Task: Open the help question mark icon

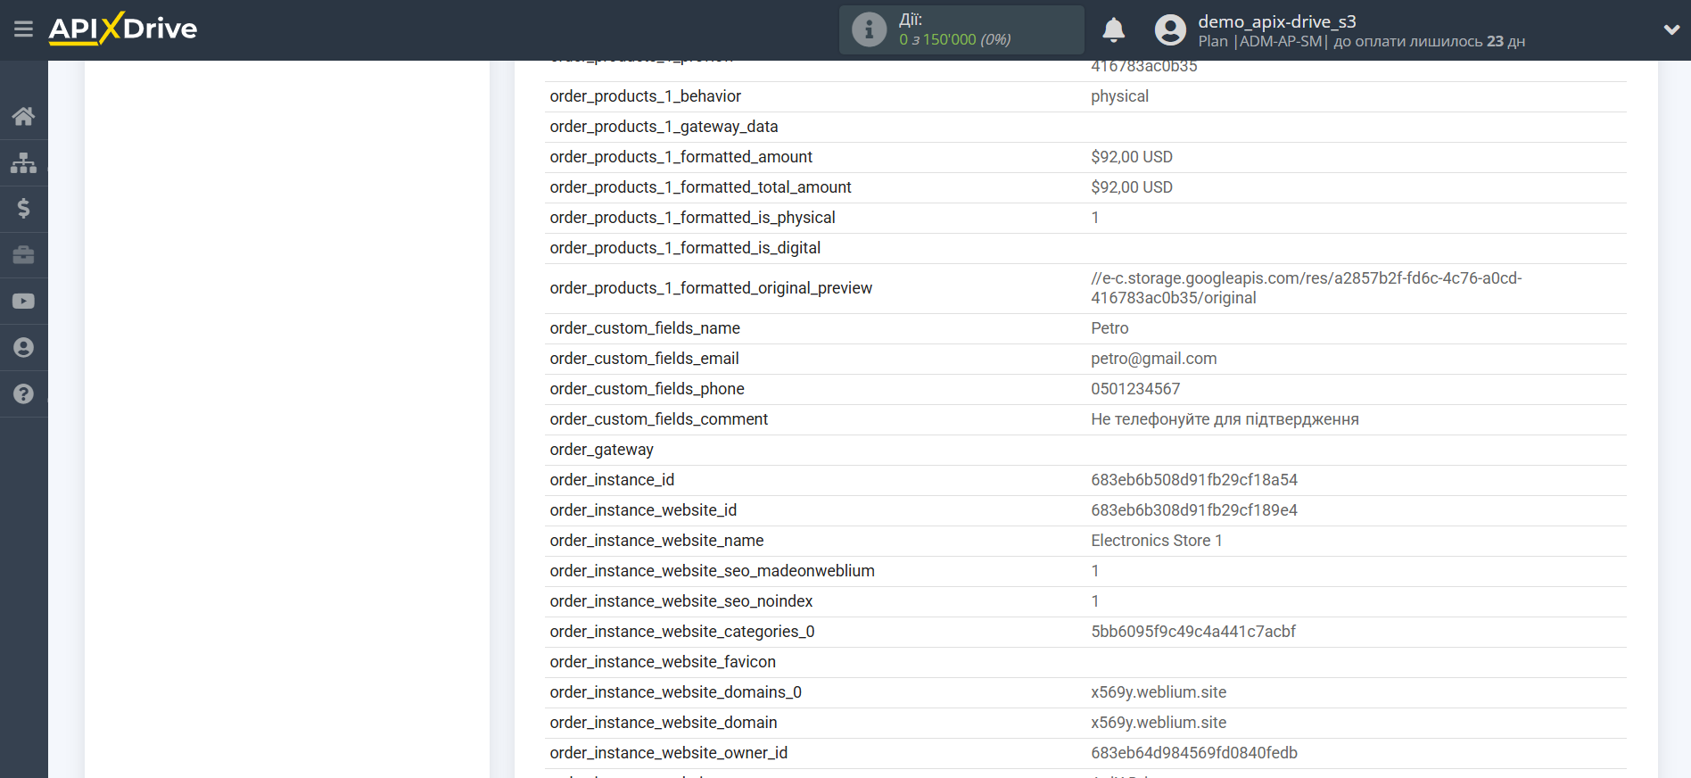Action: pos(24,394)
